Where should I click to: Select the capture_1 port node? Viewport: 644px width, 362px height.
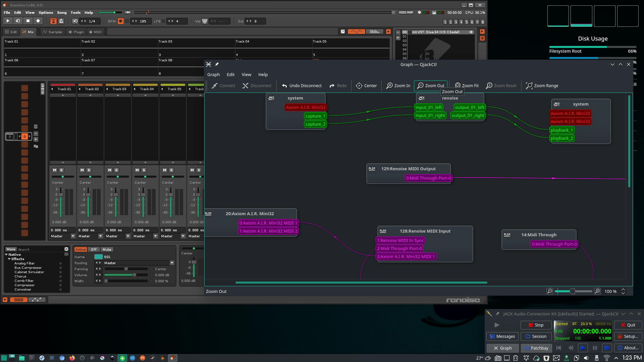tap(315, 116)
